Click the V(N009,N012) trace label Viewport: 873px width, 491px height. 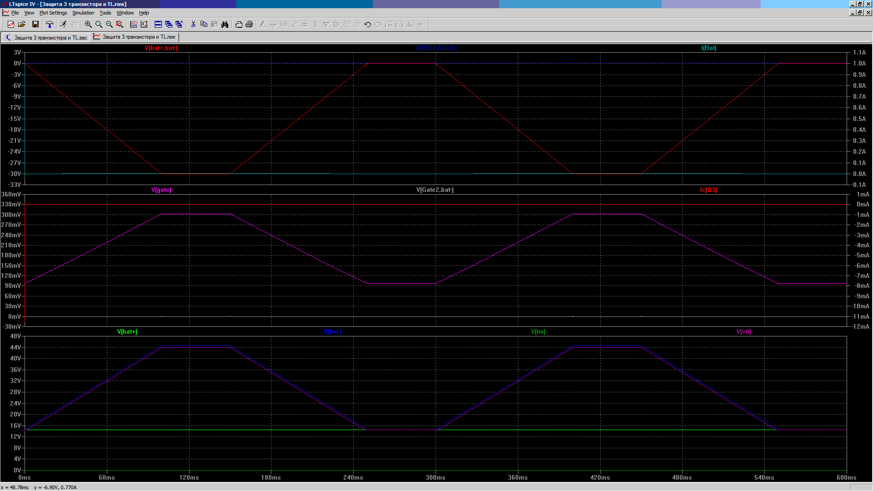435,48
